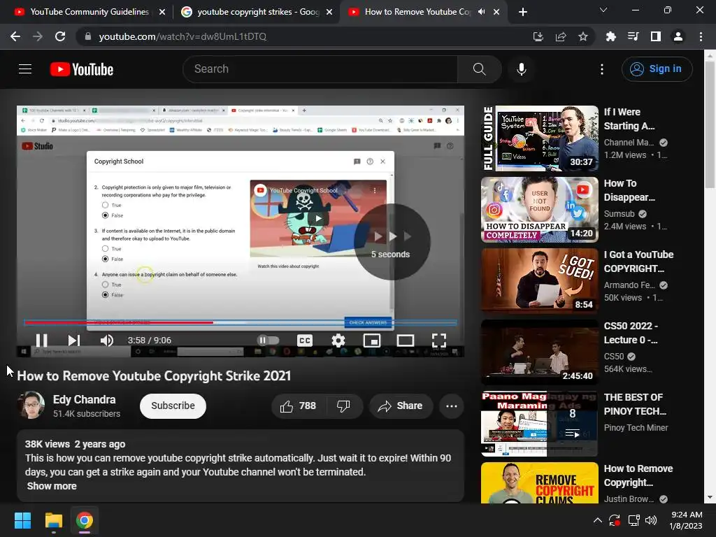Viewport: 716px width, 537px height.
Task: Open volume control in system tray
Action: coord(651,520)
